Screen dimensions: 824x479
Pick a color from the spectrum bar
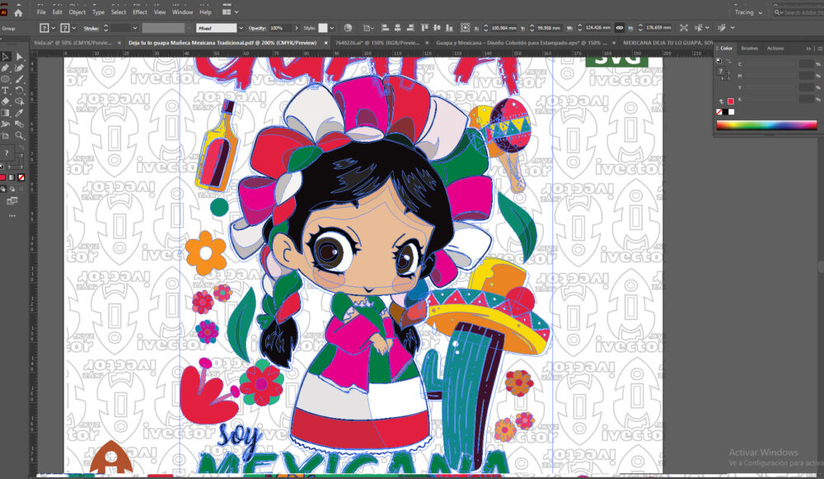[x=766, y=125]
